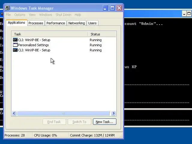Select the Personalized Settings window icon
The width and height of the screenshot is (192, 144).
15,45
